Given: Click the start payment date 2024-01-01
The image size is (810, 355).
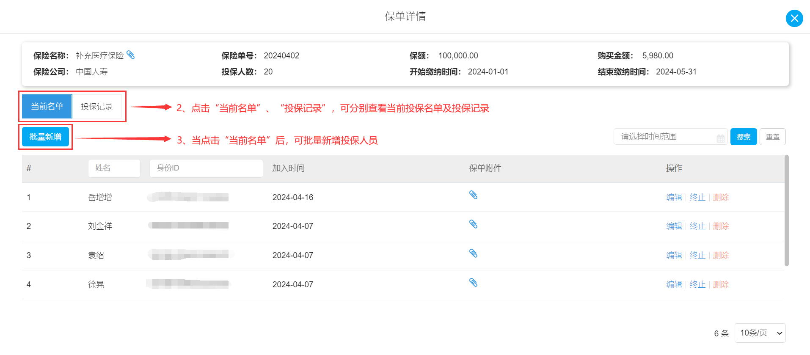Looking at the screenshot, I should pyautogui.click(x=488, y=72).
